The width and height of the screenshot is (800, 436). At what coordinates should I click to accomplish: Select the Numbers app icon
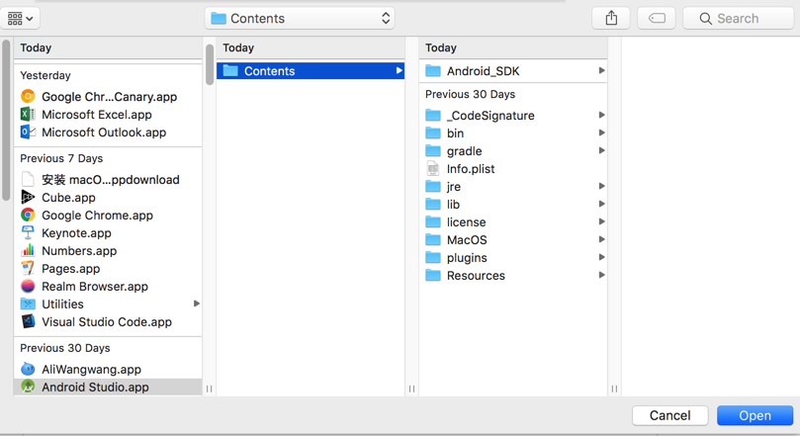[28, 251]
